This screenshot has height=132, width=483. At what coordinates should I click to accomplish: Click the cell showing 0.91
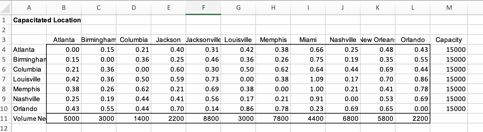point(308,99)
